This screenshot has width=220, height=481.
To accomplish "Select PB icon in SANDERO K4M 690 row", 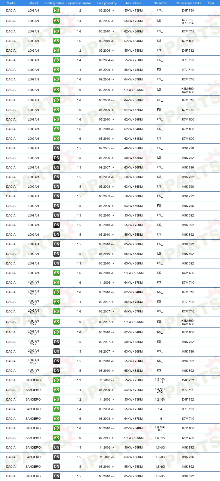I will pos(57,438).
